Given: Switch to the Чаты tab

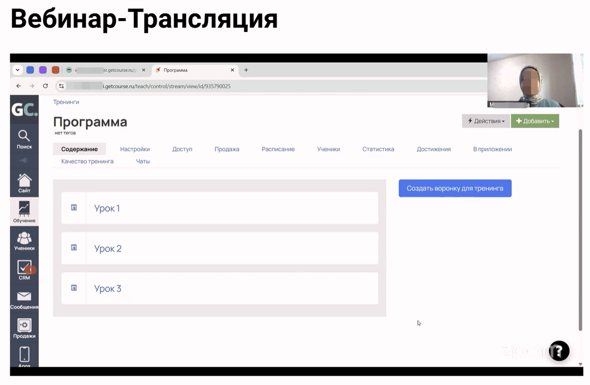Looking at the screenshot, I should 143,161.
